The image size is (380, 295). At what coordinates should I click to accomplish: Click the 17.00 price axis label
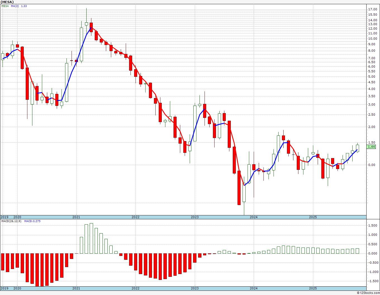tap(372, 9)
